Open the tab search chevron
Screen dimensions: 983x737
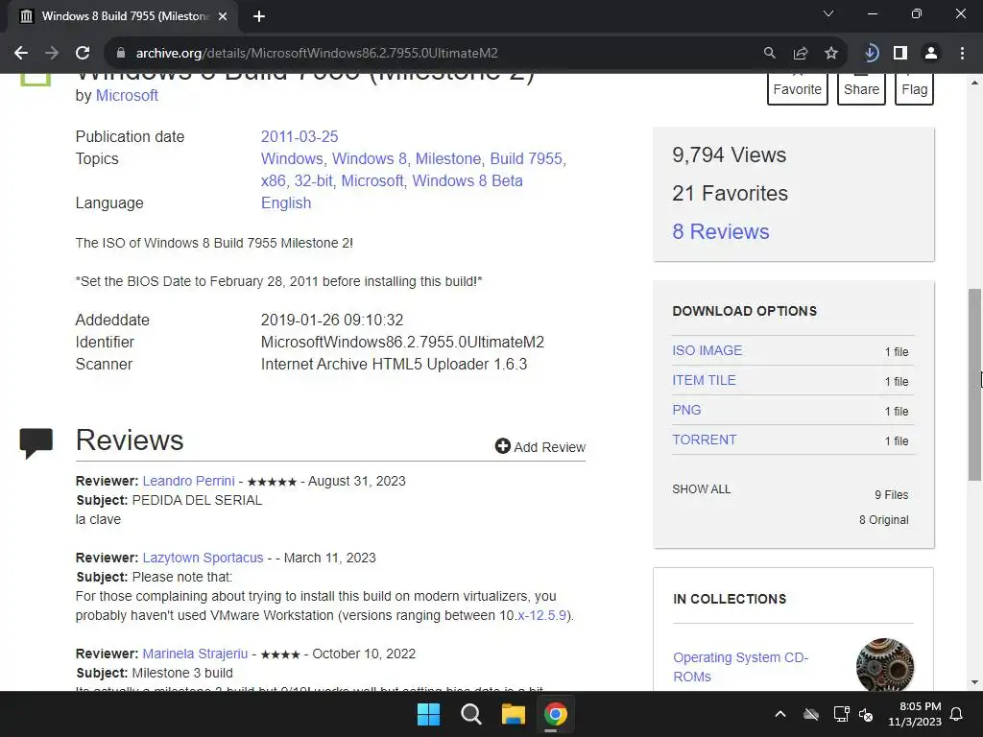click(x=828, y=13)
